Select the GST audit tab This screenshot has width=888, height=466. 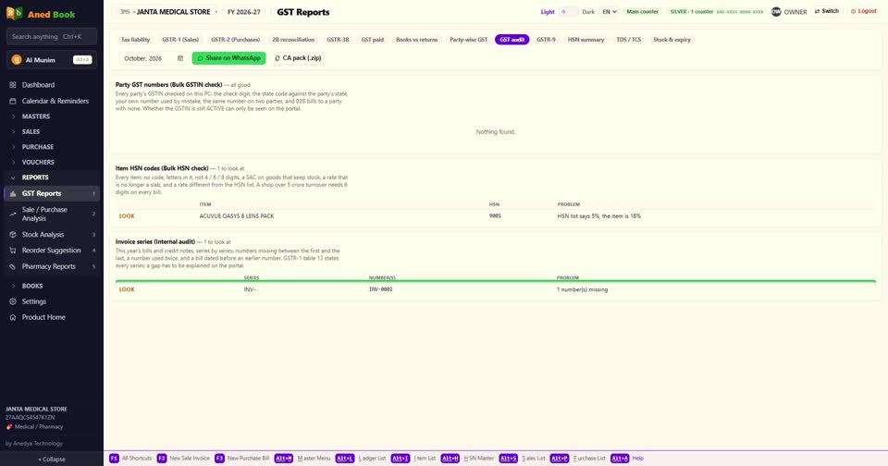512,40
